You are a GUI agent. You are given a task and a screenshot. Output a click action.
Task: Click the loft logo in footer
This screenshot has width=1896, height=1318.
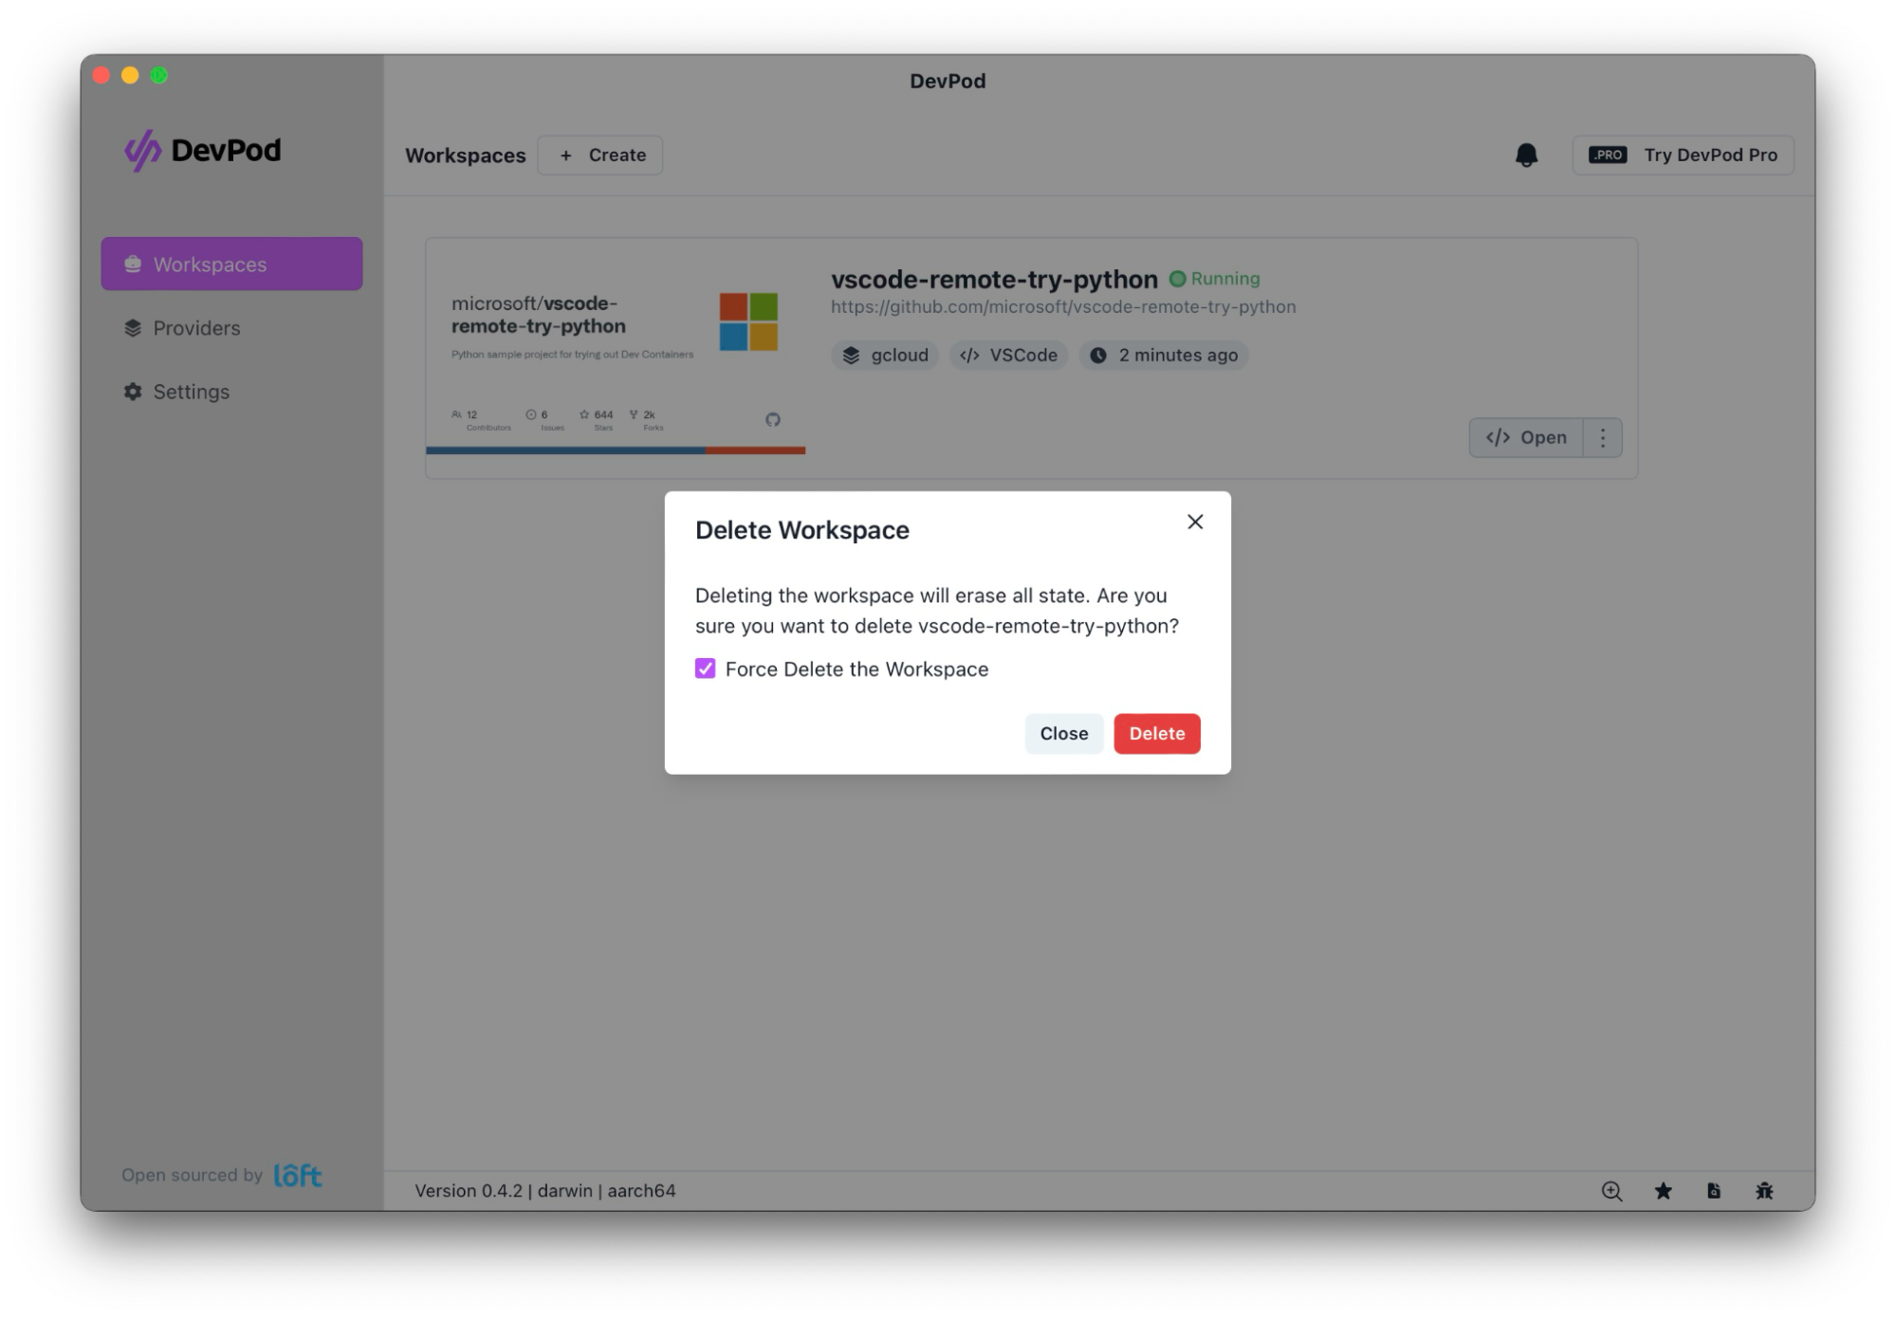[297, 1175]
